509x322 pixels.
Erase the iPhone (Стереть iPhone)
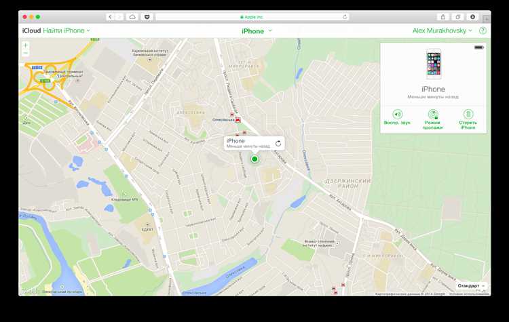pos(468,119)
